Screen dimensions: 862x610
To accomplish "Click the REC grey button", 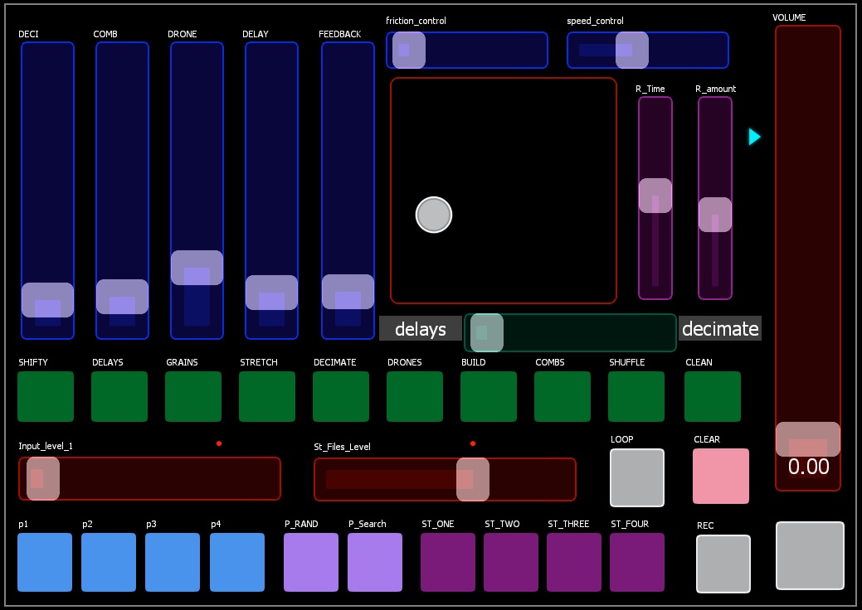I will pyautogui.click(x=723, y=564).
